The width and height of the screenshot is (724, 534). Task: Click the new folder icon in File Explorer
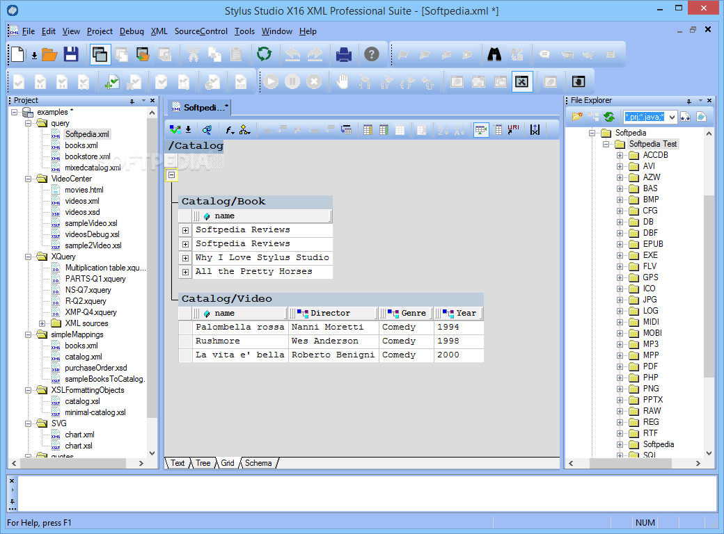pyautogui.click(x=577, y=117)
